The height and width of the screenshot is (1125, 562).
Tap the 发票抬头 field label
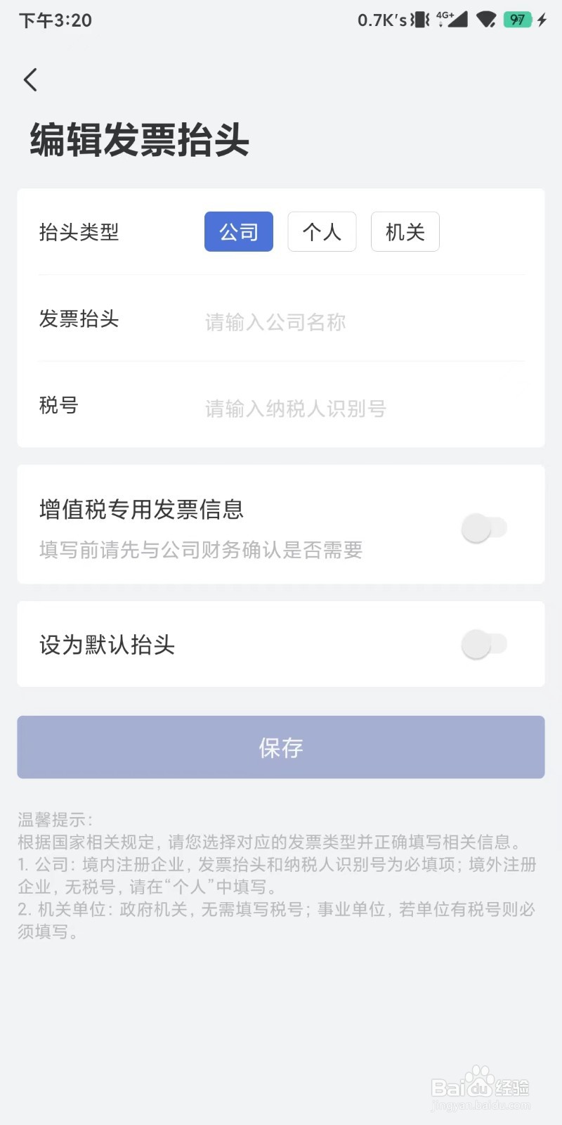pyautogui.click(x=79, y=319)
